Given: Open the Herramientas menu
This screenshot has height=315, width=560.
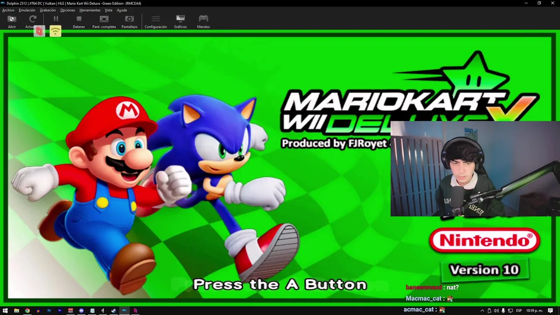Looking at the screenshot, I should click(90, 10).
